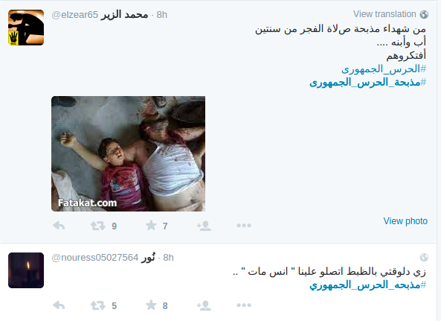Reply to the @elzear65 tweet

pyautogui.click(x=59, y=226)
